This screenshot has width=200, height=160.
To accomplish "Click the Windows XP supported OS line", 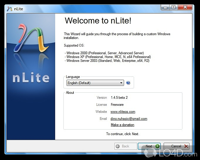I will point(108,57).
